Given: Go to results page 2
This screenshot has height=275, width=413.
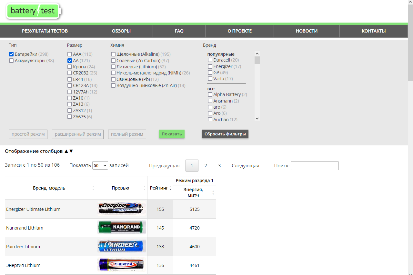Looking at the screenshot, I should click(206, 166).
